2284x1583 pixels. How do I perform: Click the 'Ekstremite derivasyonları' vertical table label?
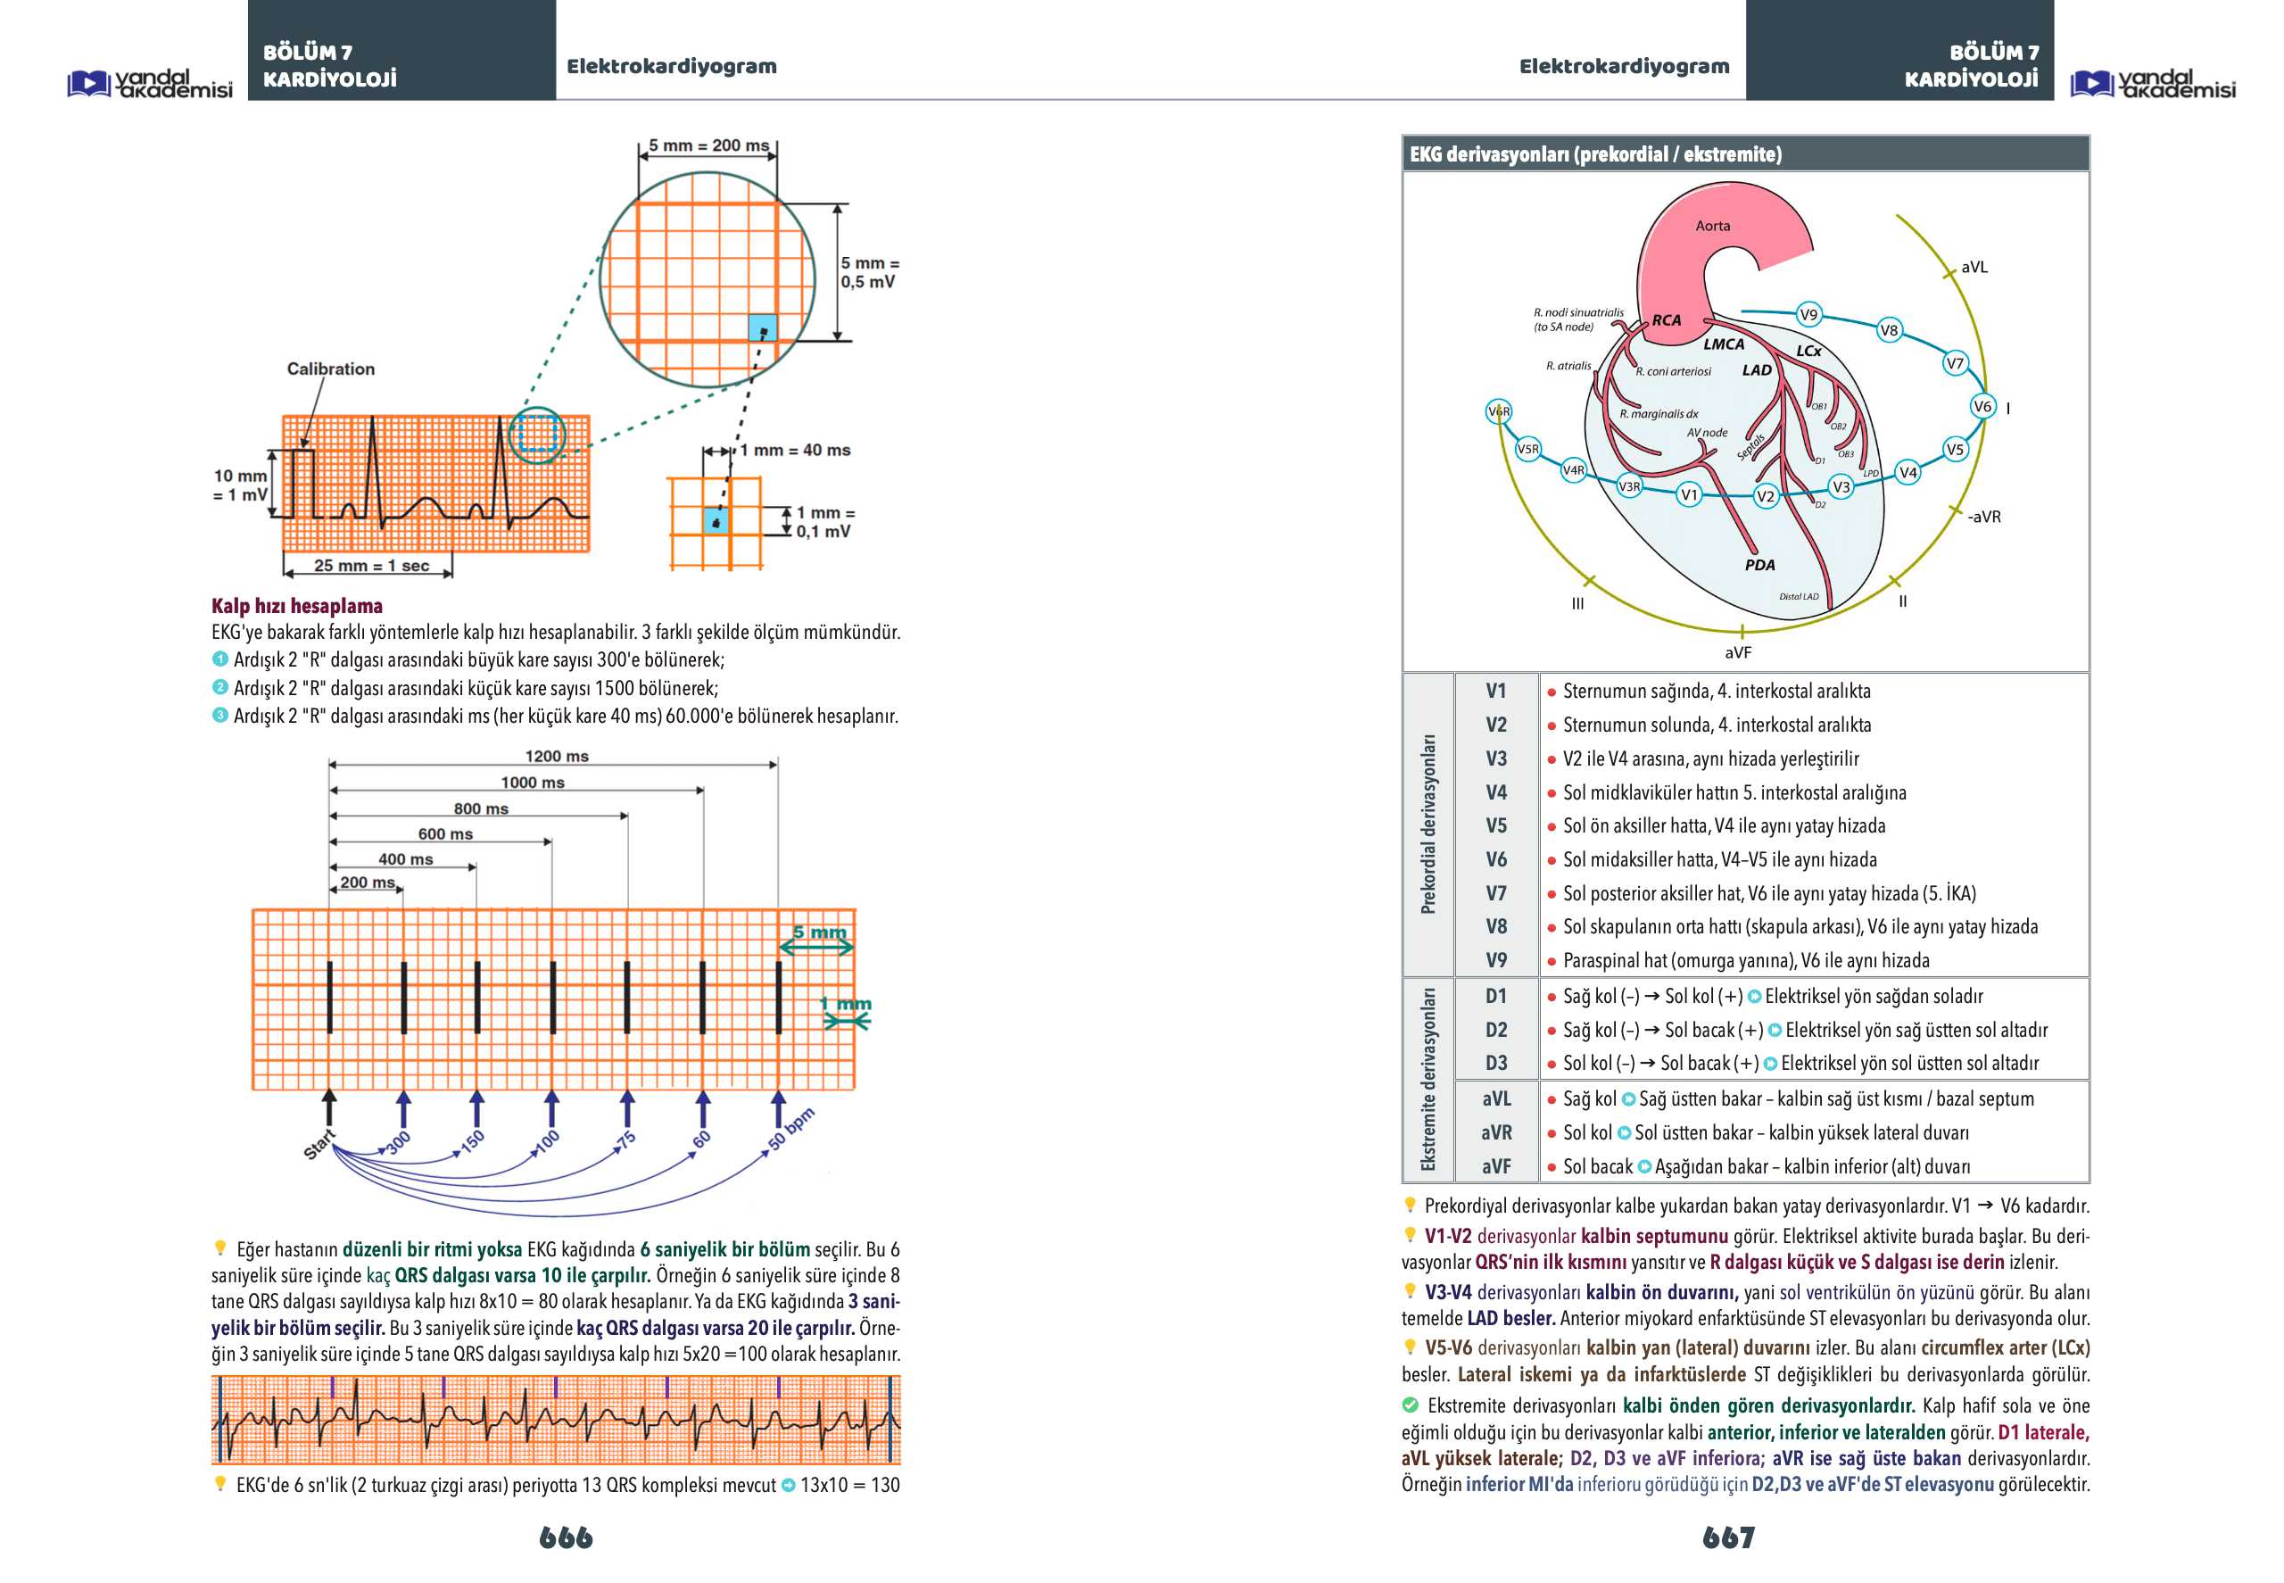(1427, 1079)
